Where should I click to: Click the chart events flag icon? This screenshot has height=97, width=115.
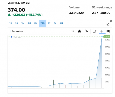pos(108,31)
